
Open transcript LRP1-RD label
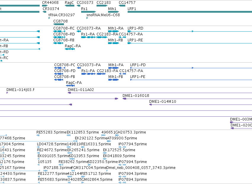(135, 28)
